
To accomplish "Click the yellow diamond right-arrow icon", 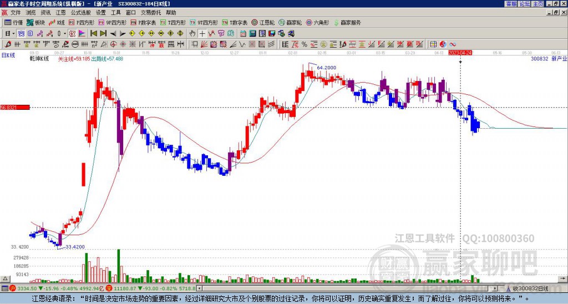I will coord(141,34).
